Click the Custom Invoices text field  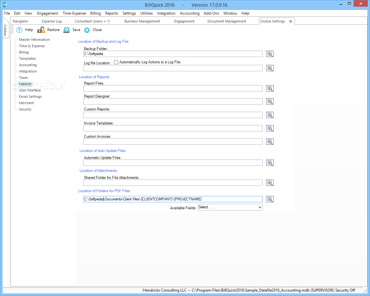pyautogui.click(x=173, y=142)
